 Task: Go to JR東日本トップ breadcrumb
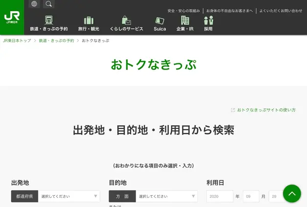[17, 40]
